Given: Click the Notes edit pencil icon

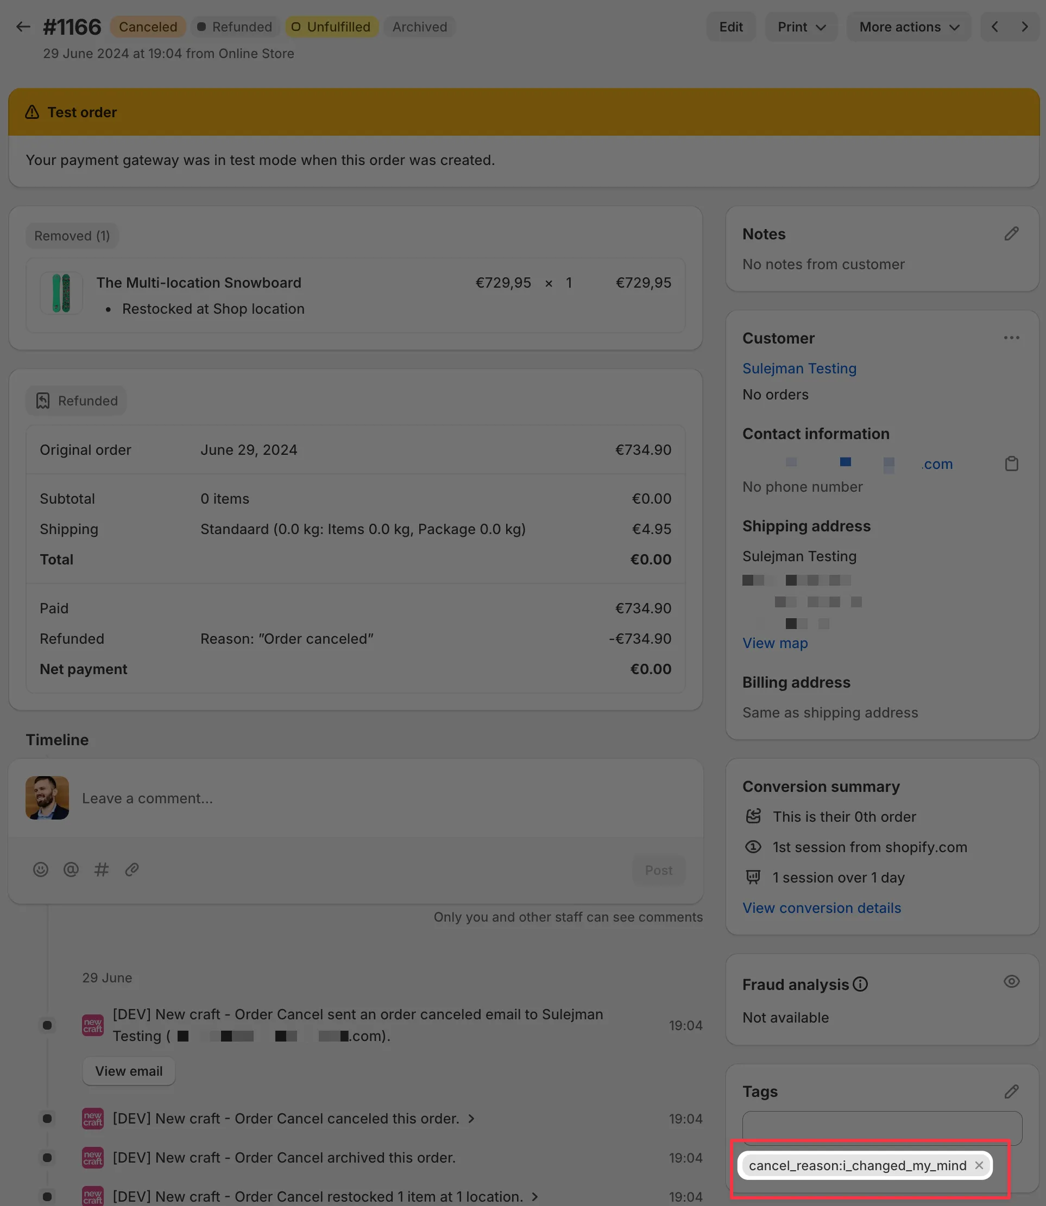Looking at the screenshot, I should pyautogui.click(x=1012, y=234).
